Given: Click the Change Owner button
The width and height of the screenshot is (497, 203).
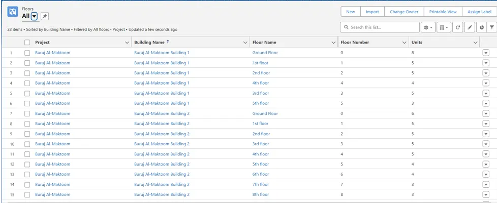Looking at the screenshot, I should (404, 12).
